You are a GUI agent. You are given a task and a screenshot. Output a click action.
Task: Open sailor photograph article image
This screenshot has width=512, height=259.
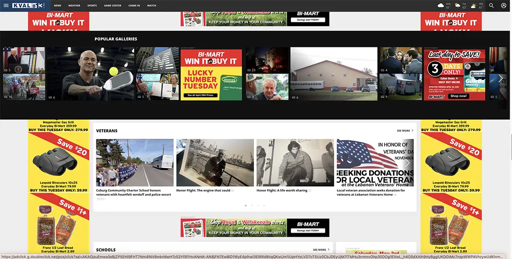click(x=215, y=163)
